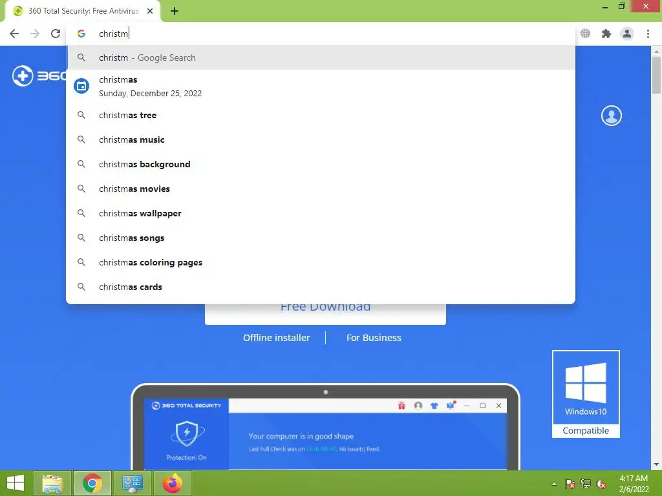Select 'christmas background' suggestion
This screenshot has height=496, width=662.
tap(321, 164)
